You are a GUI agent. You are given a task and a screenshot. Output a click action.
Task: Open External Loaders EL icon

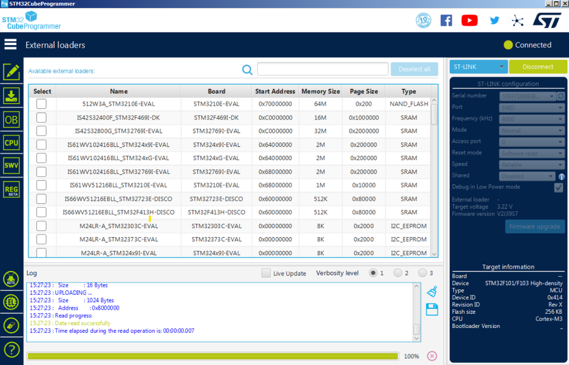[x=11, y=302]
